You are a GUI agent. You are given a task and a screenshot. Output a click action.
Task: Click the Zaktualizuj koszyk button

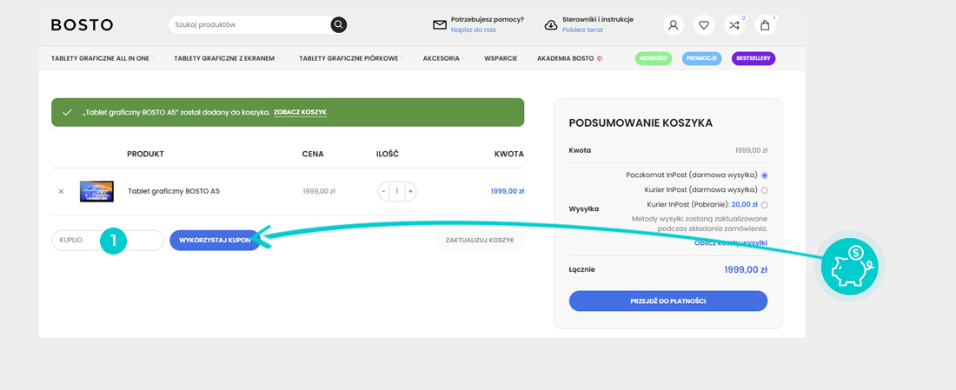click(x=480, y=240)
